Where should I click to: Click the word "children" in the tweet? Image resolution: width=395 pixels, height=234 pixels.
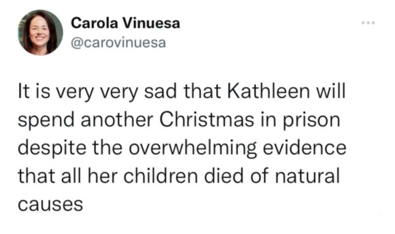pyautogui.click(x=157, y=175)
